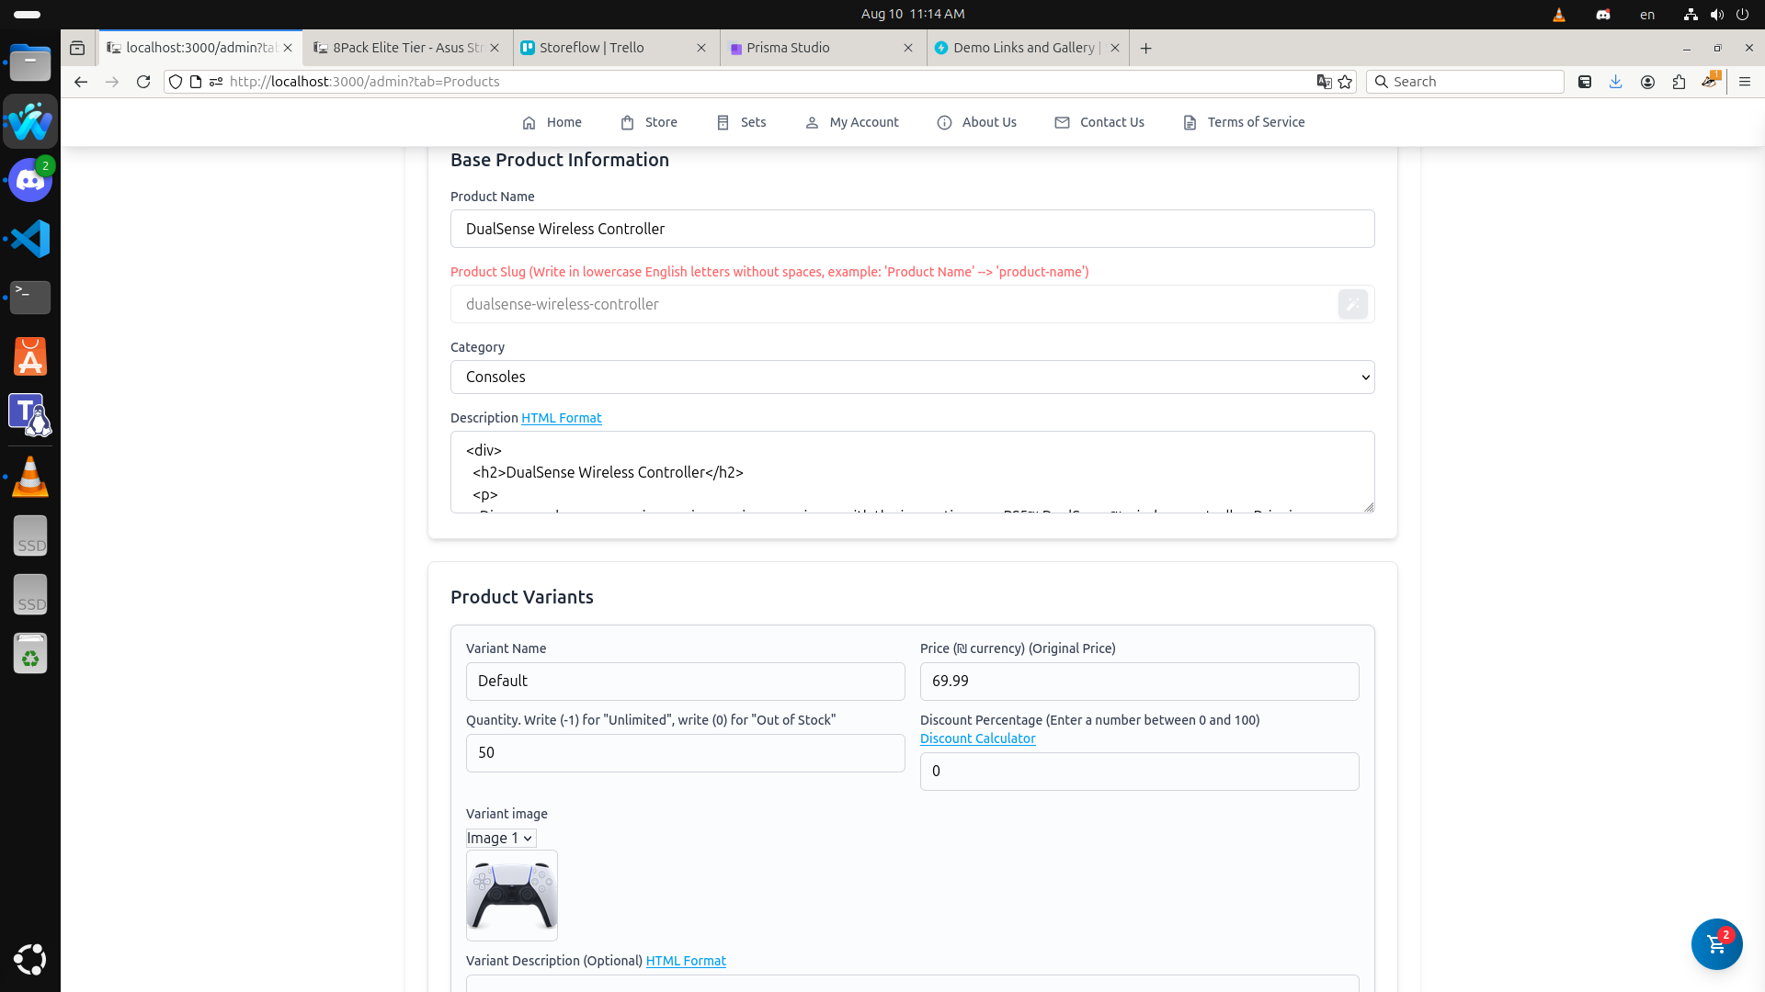1765x992 pixels.
Task: Open the Firefox account icon
Action: [x=1647, y=82]
